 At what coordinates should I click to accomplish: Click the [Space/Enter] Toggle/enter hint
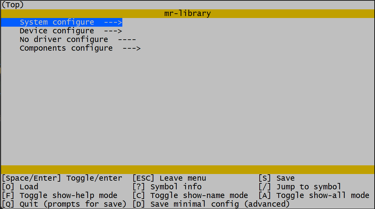point(62,178)
